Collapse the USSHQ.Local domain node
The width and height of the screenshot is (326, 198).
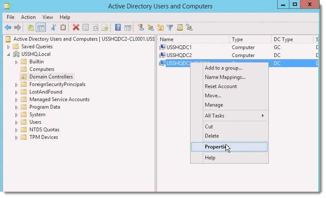tap(8, 55)
